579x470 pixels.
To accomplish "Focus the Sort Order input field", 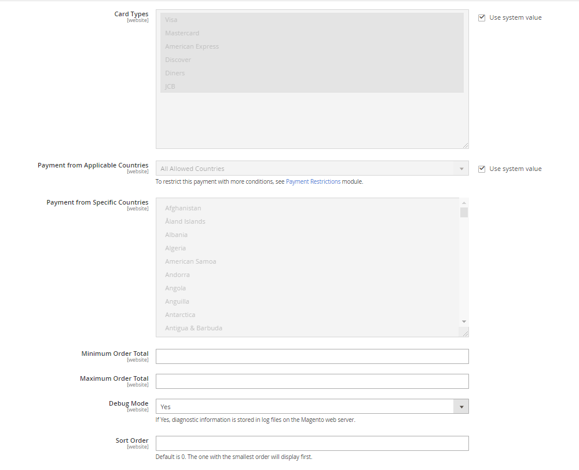I will pyautogui.click(x=312, y=443).
